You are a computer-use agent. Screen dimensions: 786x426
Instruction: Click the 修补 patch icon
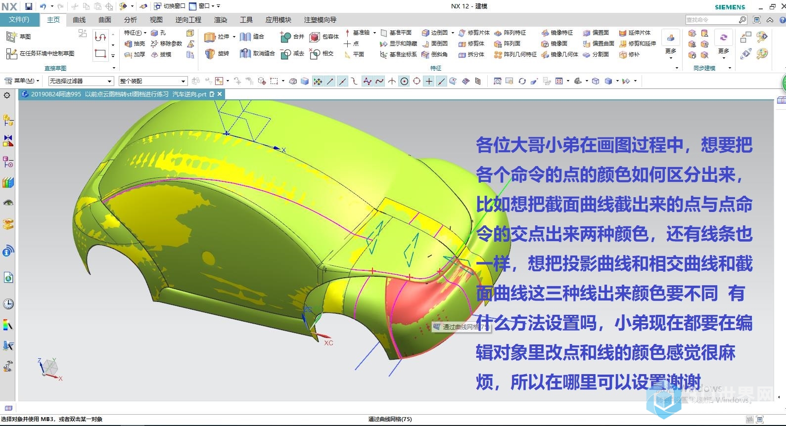623,54
